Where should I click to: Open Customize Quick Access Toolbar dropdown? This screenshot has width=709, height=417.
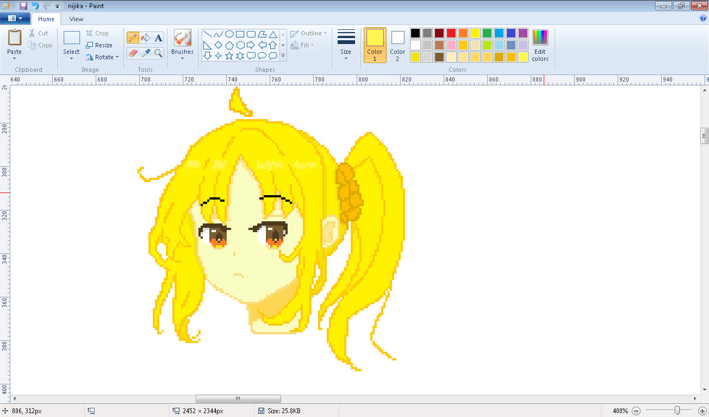pos(57,6)
